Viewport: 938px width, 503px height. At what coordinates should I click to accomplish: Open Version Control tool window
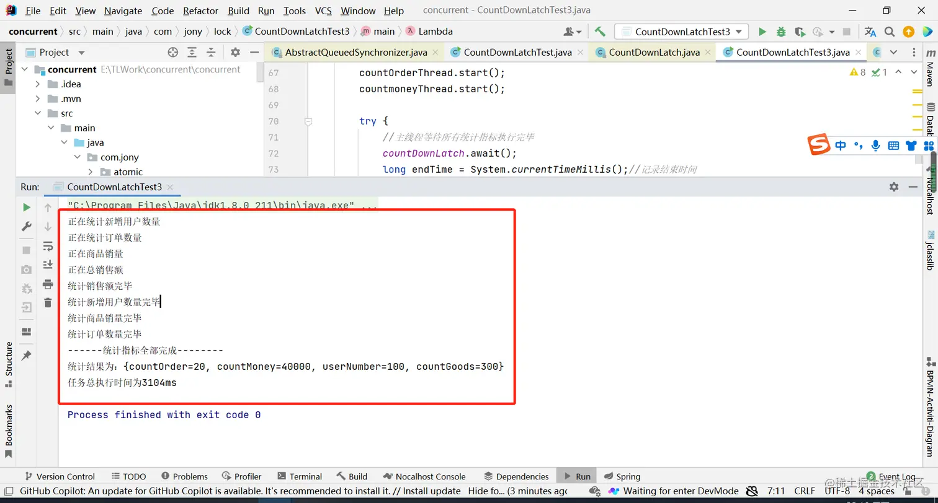tap(60, 476)
